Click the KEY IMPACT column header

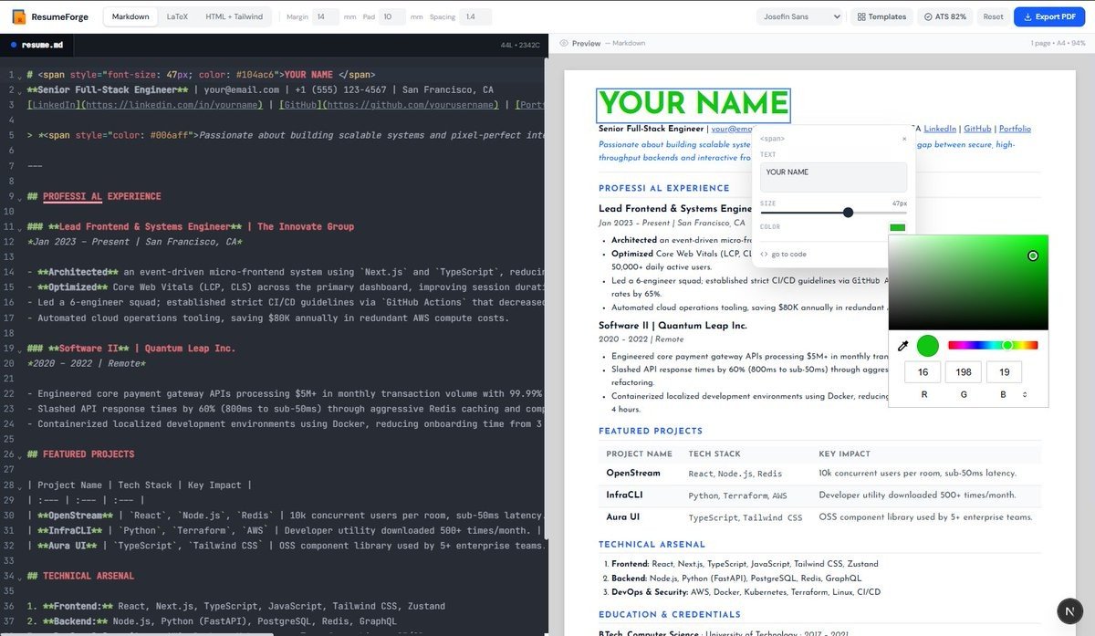[x=845, y=454]
